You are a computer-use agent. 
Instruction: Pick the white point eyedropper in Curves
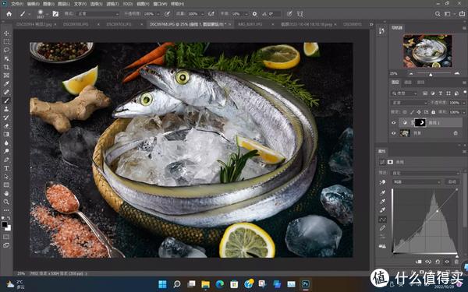(x=383, y=210)
